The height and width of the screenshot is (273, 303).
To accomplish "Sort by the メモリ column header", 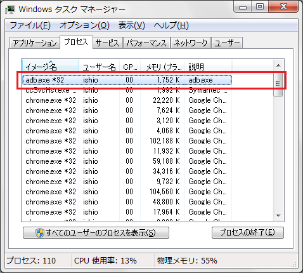I will (x=163, y=67).
